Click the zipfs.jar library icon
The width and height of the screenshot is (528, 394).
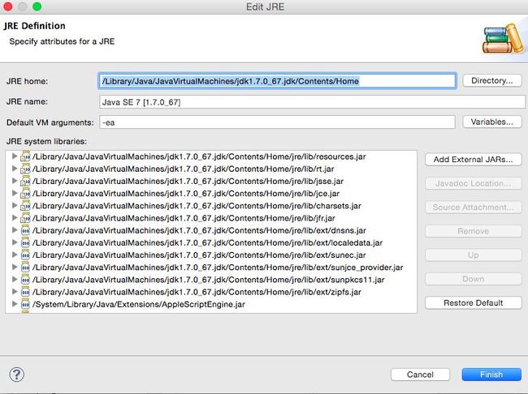point(25,292)
